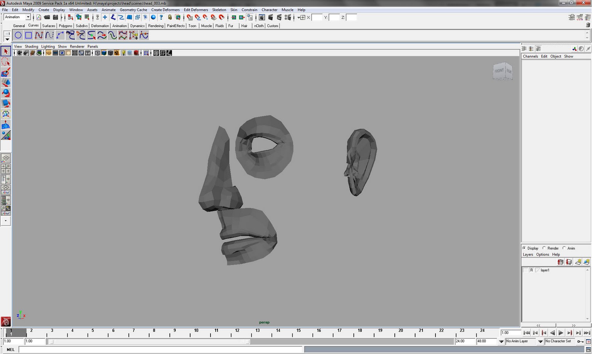Screen dimensions: 592x354
Task: Click the Create New Layer icon
Action: click(578, 262)
